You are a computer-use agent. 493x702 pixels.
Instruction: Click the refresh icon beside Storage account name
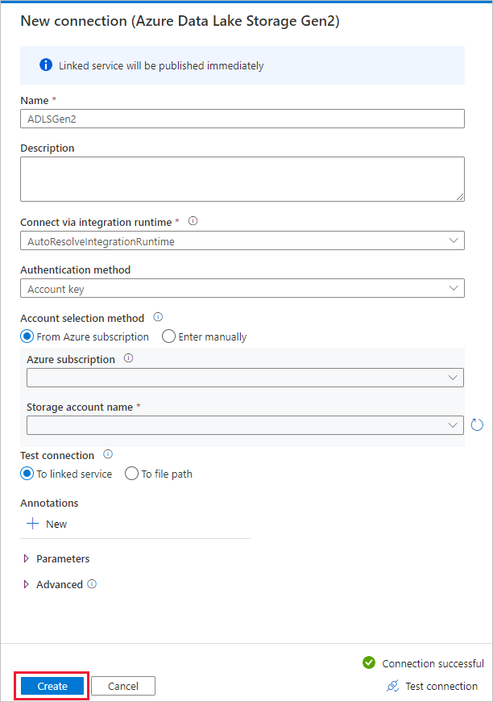click(x=477, y=424)
